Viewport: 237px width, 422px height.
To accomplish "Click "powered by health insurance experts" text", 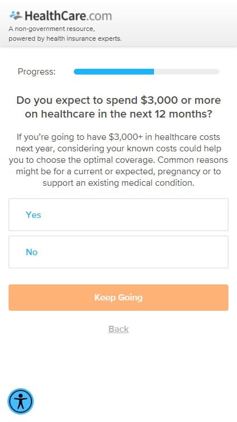I will click(x=65, y=39).
